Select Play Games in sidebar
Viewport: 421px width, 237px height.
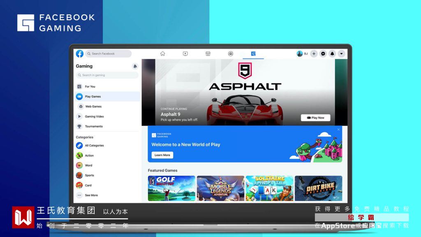click(x=107, y=96)
